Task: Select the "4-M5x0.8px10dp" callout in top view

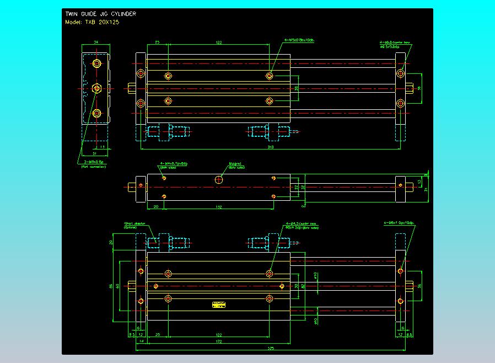Action: 298,40
